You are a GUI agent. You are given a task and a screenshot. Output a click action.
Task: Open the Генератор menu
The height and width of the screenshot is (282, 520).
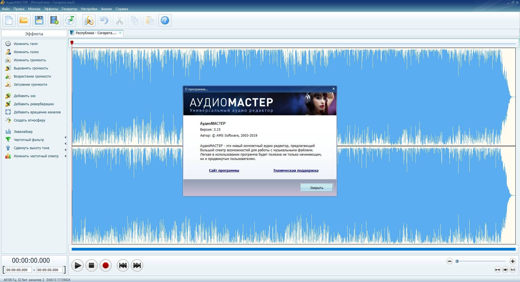pyautogui.click(x=69, y=9)
